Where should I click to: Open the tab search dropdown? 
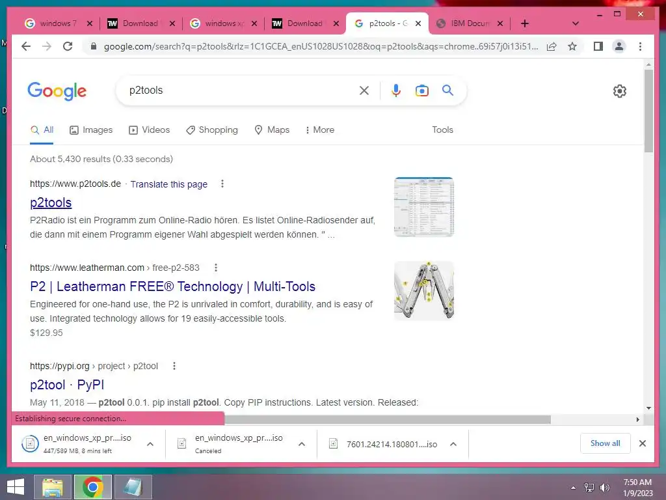coord(576,23)
